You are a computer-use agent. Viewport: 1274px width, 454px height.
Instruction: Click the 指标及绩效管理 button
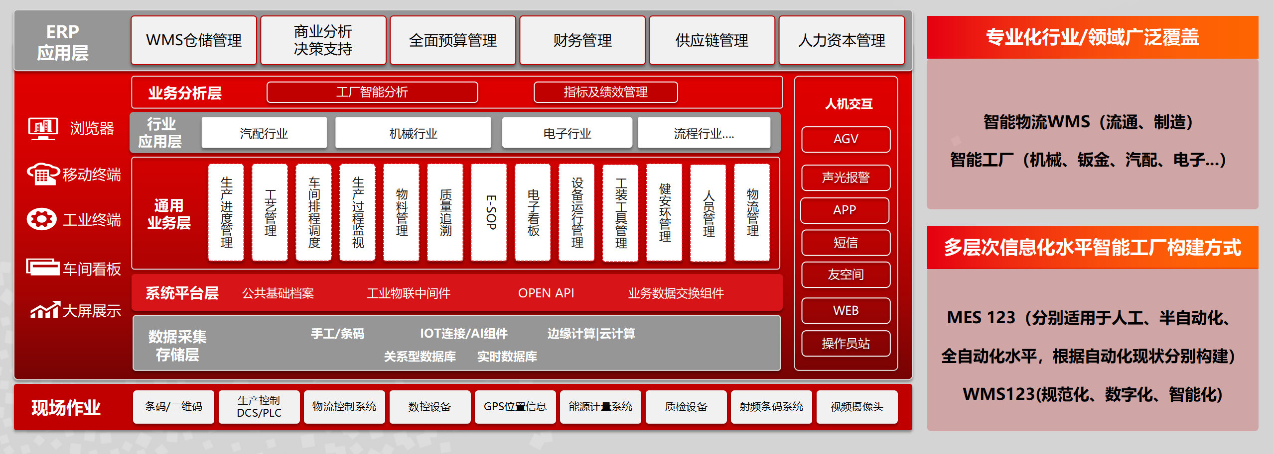[605, 92]
